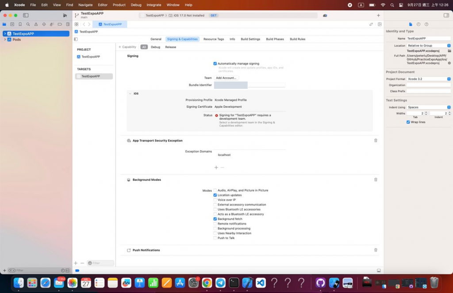Open Visual Studio Code from the Dock
Screen dimensions: 453x293
pos(261,283)
